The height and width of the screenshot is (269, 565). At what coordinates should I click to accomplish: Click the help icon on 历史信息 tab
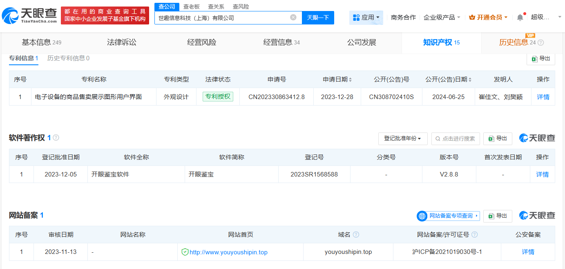pos(541,42)
